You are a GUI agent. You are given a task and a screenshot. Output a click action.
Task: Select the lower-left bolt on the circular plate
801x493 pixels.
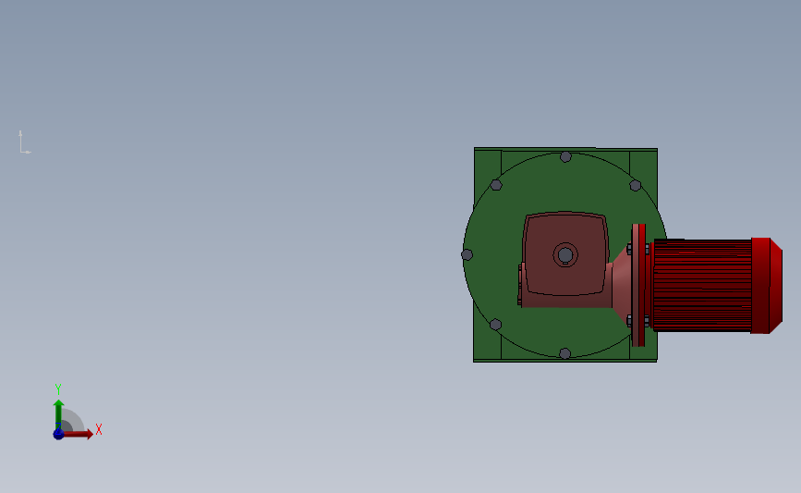tap(495, 325)
